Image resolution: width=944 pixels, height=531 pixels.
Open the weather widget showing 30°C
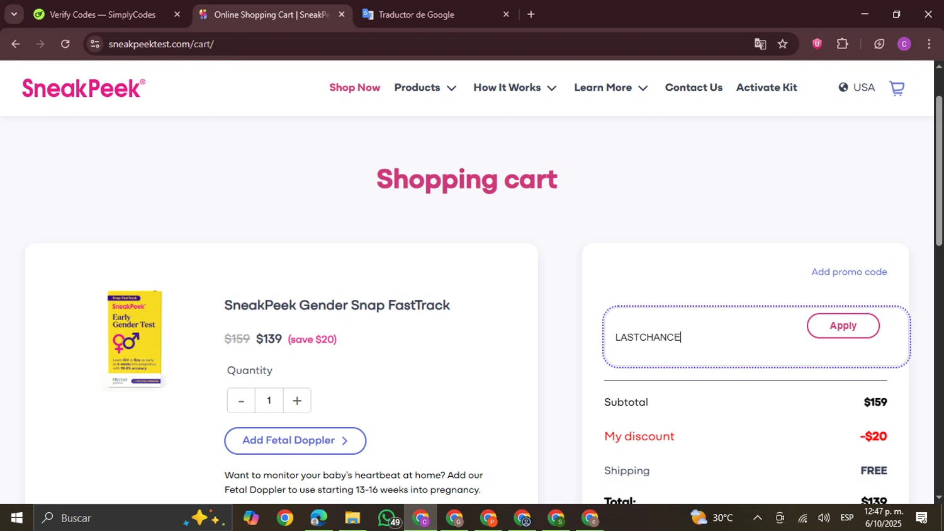pos(712,518)
